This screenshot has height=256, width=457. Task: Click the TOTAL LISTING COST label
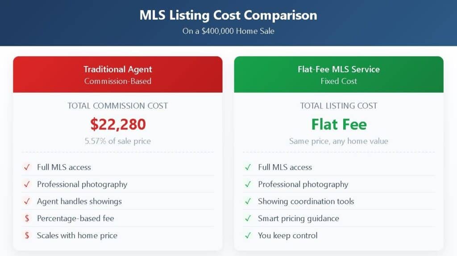point(339,106)
